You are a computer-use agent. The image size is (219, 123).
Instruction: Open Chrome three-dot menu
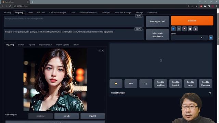(216, 6)
